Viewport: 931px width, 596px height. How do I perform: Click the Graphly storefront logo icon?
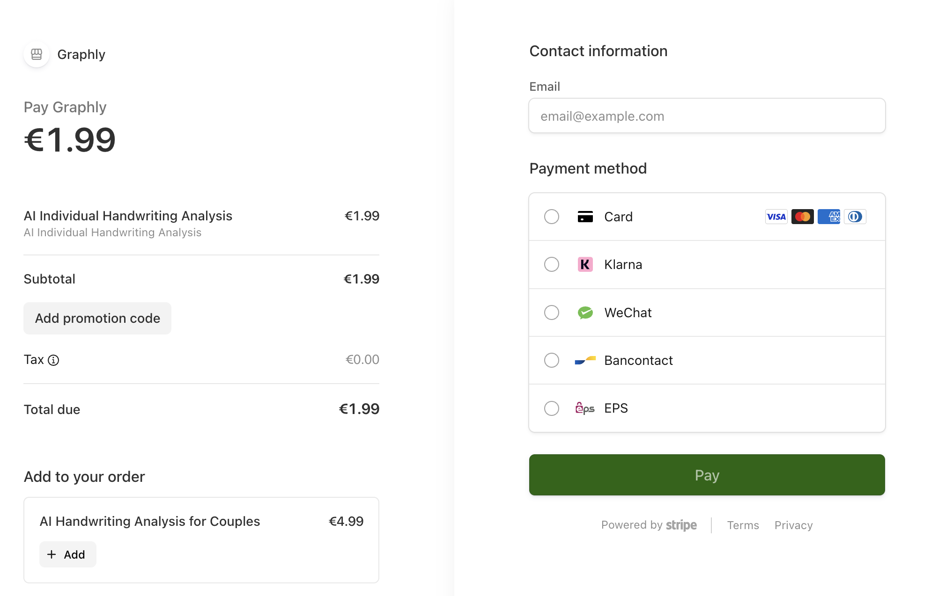[37, 54]
